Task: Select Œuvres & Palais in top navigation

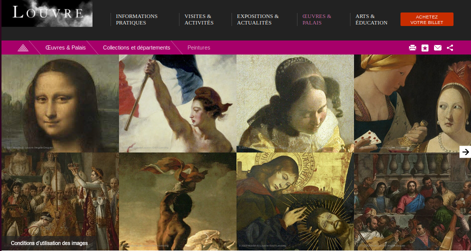Action: [317, 19]
